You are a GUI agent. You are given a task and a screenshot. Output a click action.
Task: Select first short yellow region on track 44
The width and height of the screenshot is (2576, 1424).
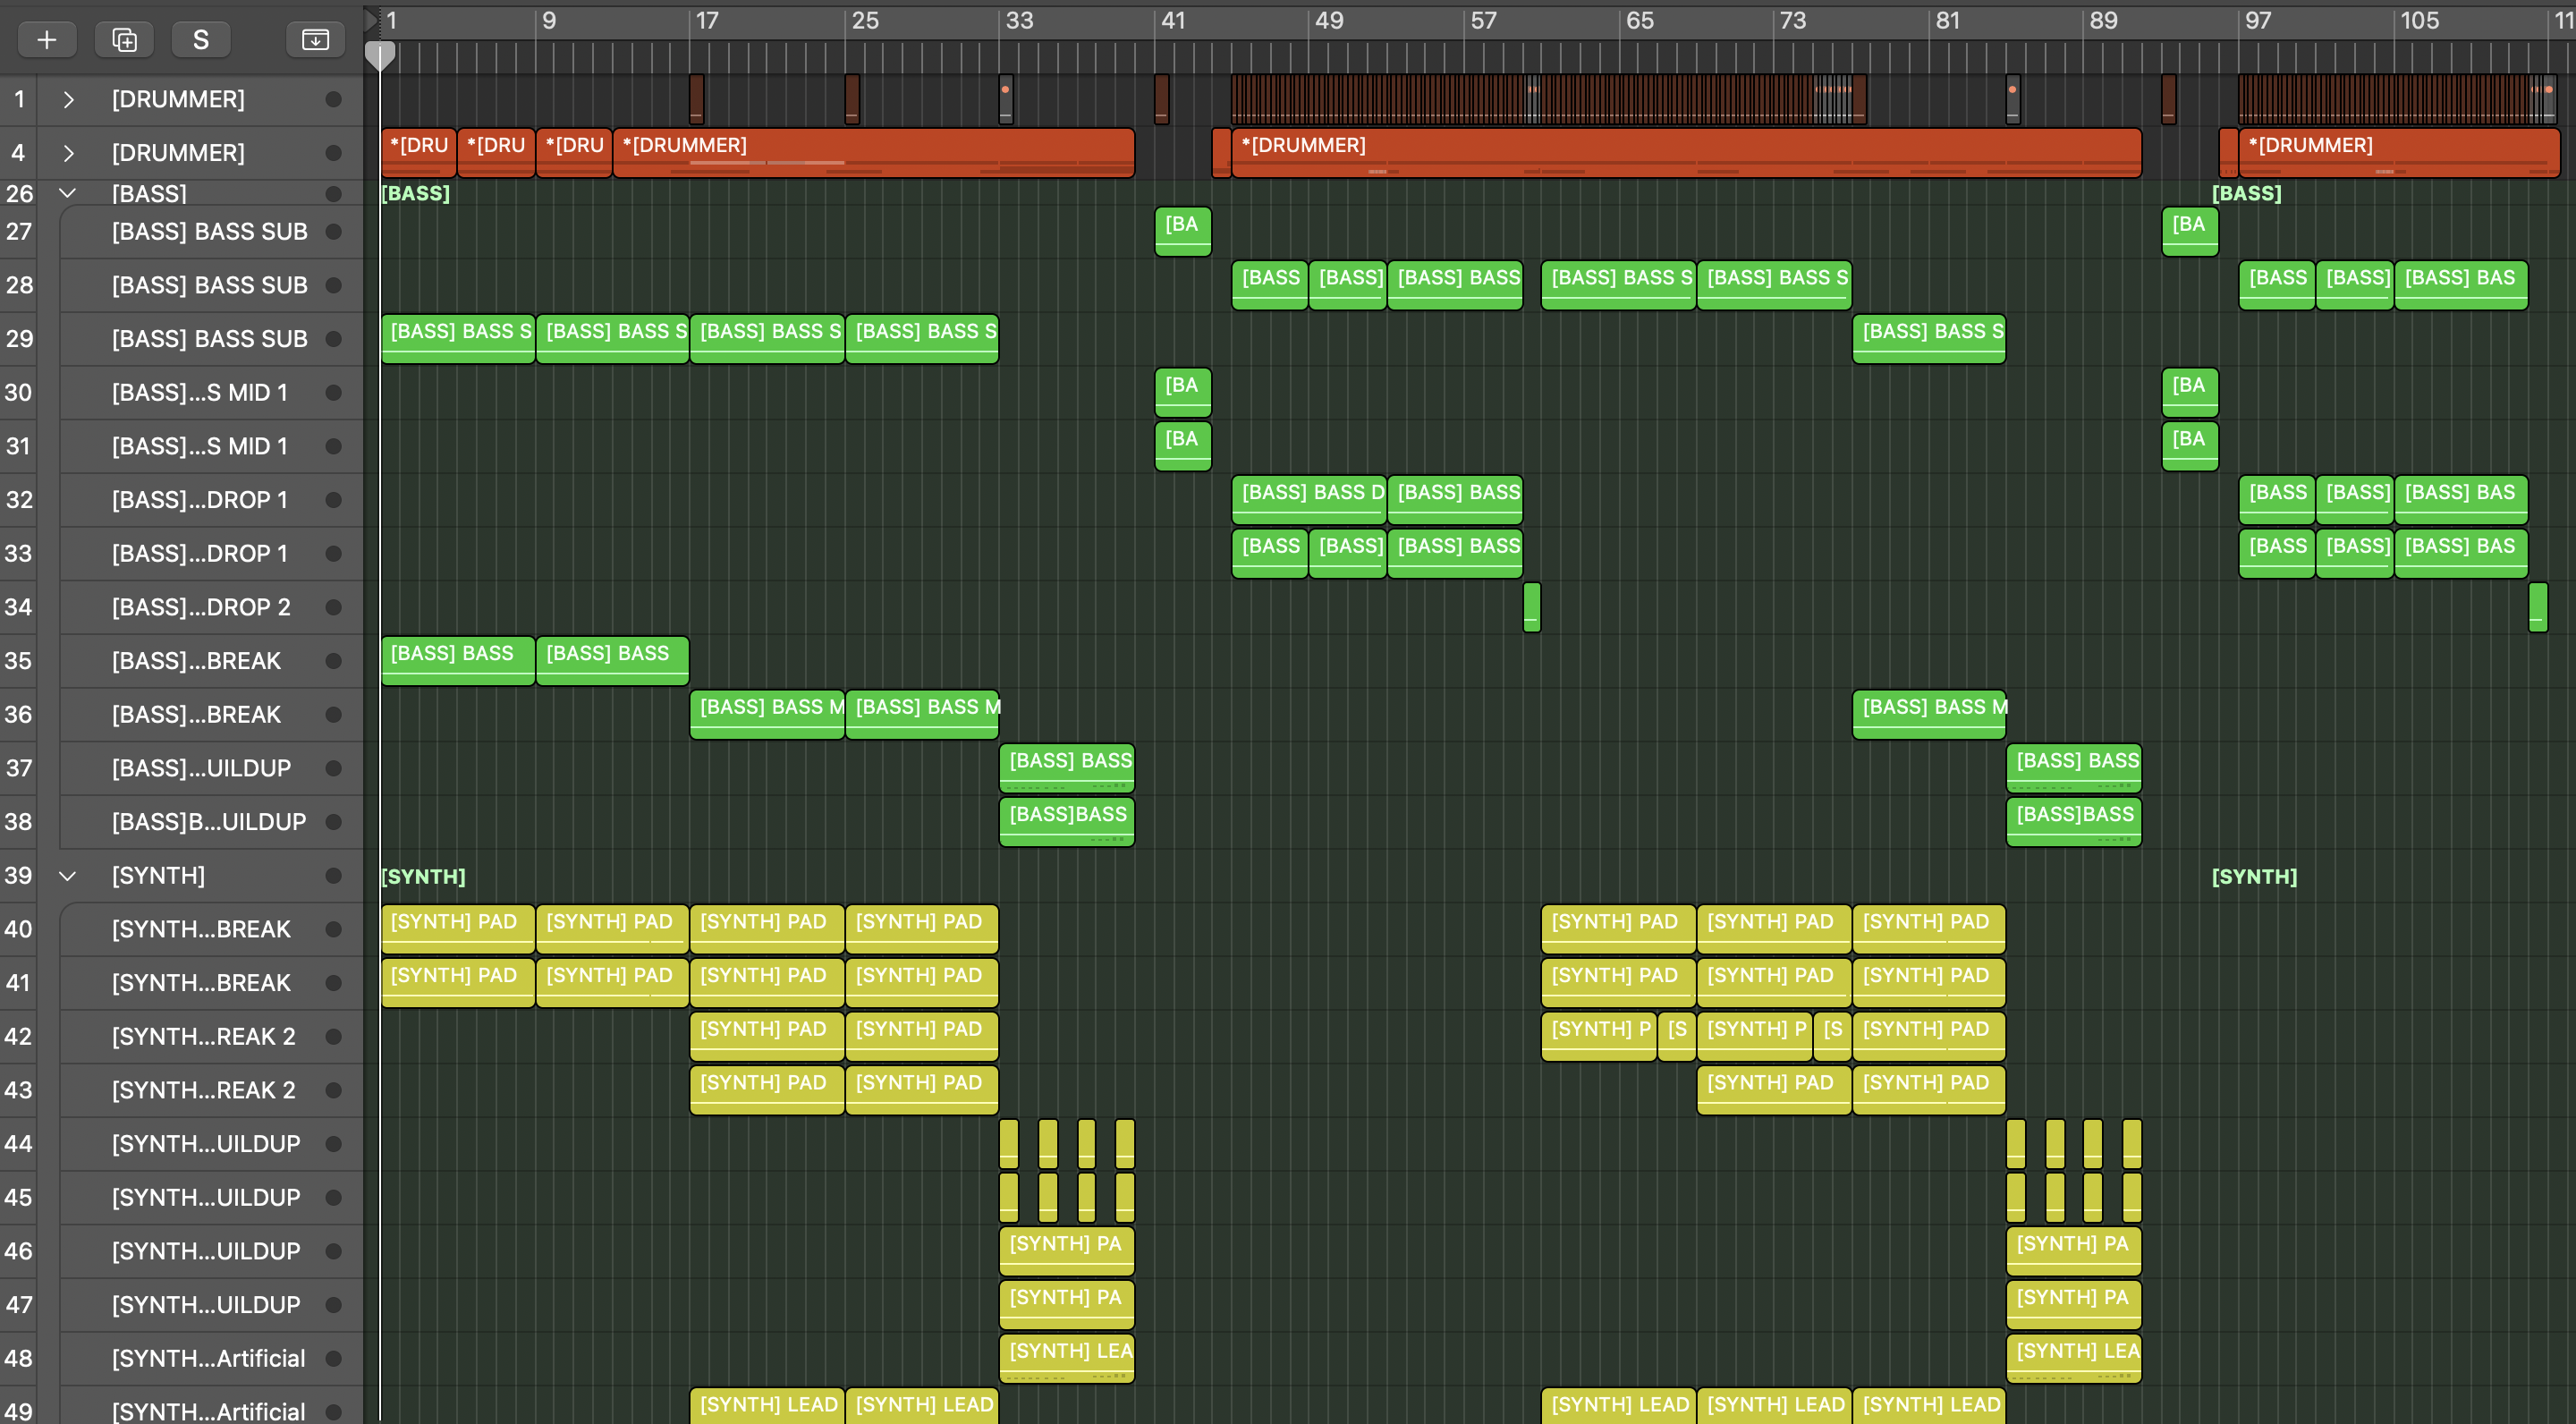(1009, 1144)
